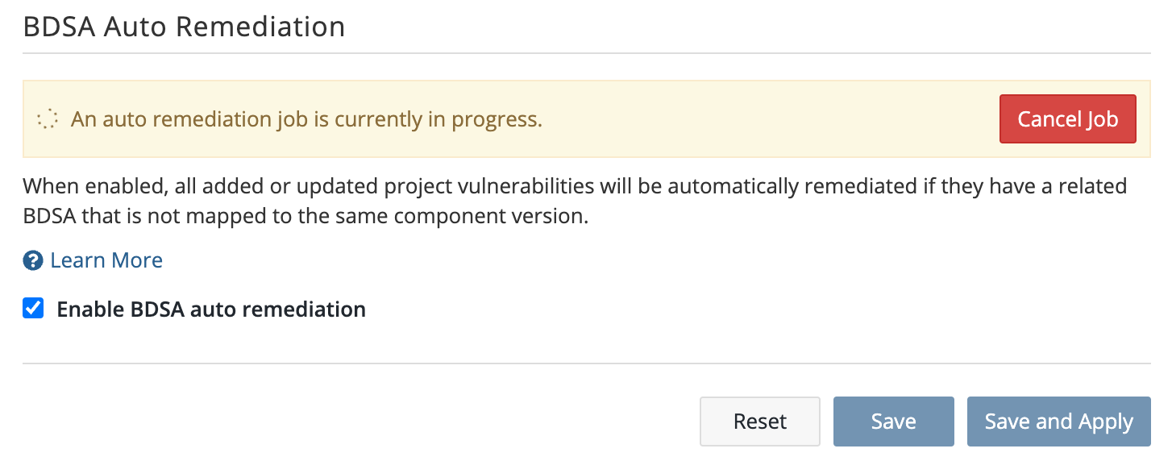
Task: Uncheck the BDSA auto remediation checkbox
Action: tap(33, 309)
